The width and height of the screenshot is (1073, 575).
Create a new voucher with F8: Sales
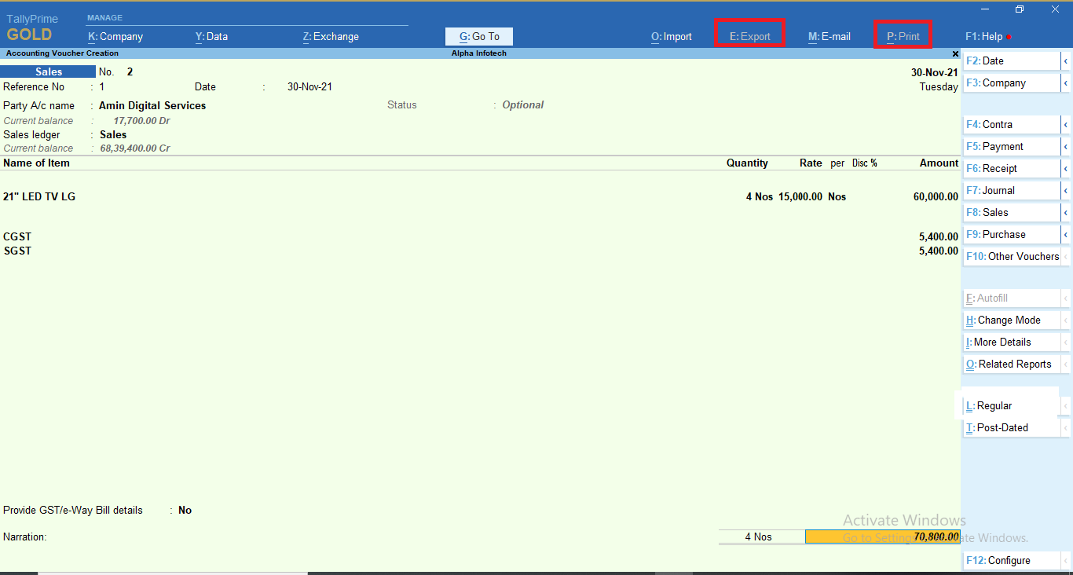[x=991, y=212]
